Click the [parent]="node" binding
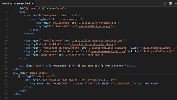Viewport: 177px width, 100px height. tap(84, 84)
